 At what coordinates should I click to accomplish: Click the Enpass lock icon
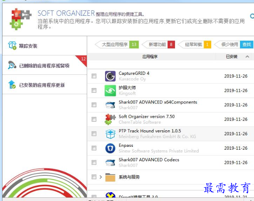[x=110, y=148]
